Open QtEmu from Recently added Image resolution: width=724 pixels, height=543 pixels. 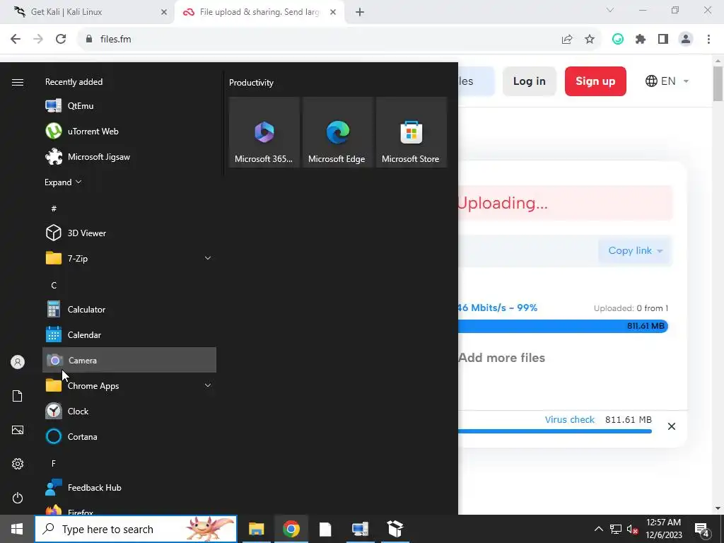129,106
